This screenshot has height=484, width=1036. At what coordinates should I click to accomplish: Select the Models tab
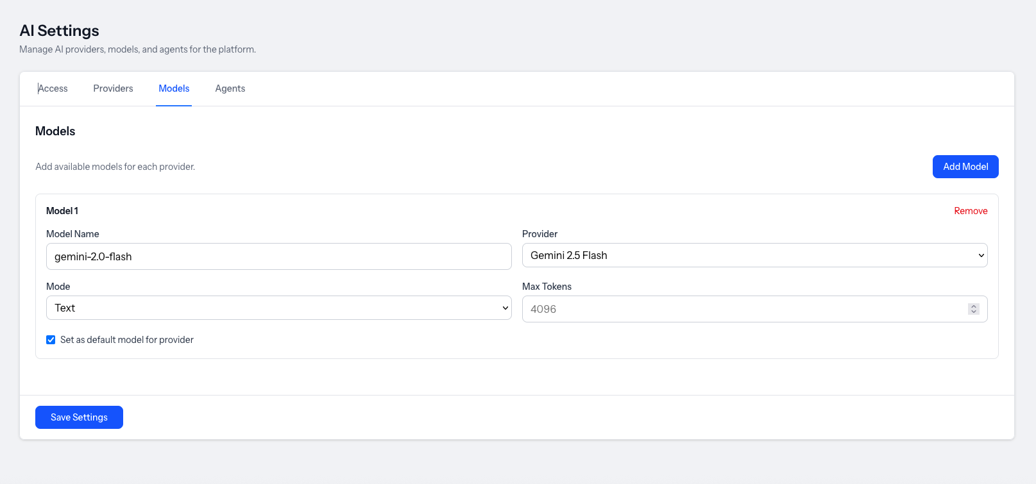pos(174,88)
